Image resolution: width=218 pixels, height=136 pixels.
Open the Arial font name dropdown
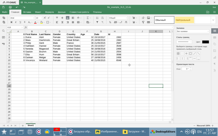click(x=33, y=18)
